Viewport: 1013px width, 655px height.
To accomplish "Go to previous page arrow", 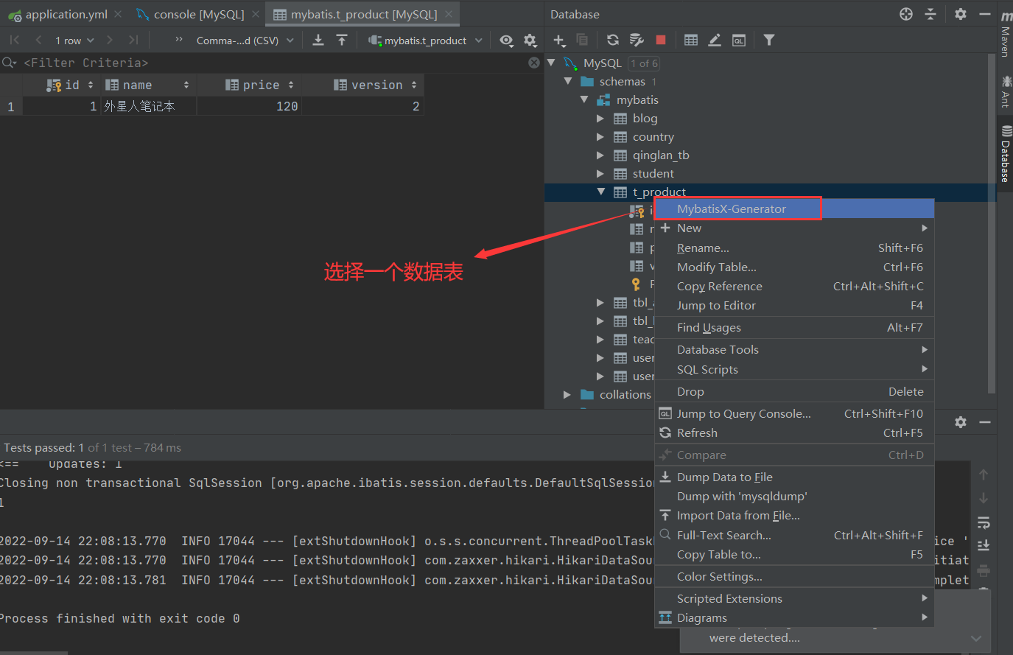I will tap(38, 41).
